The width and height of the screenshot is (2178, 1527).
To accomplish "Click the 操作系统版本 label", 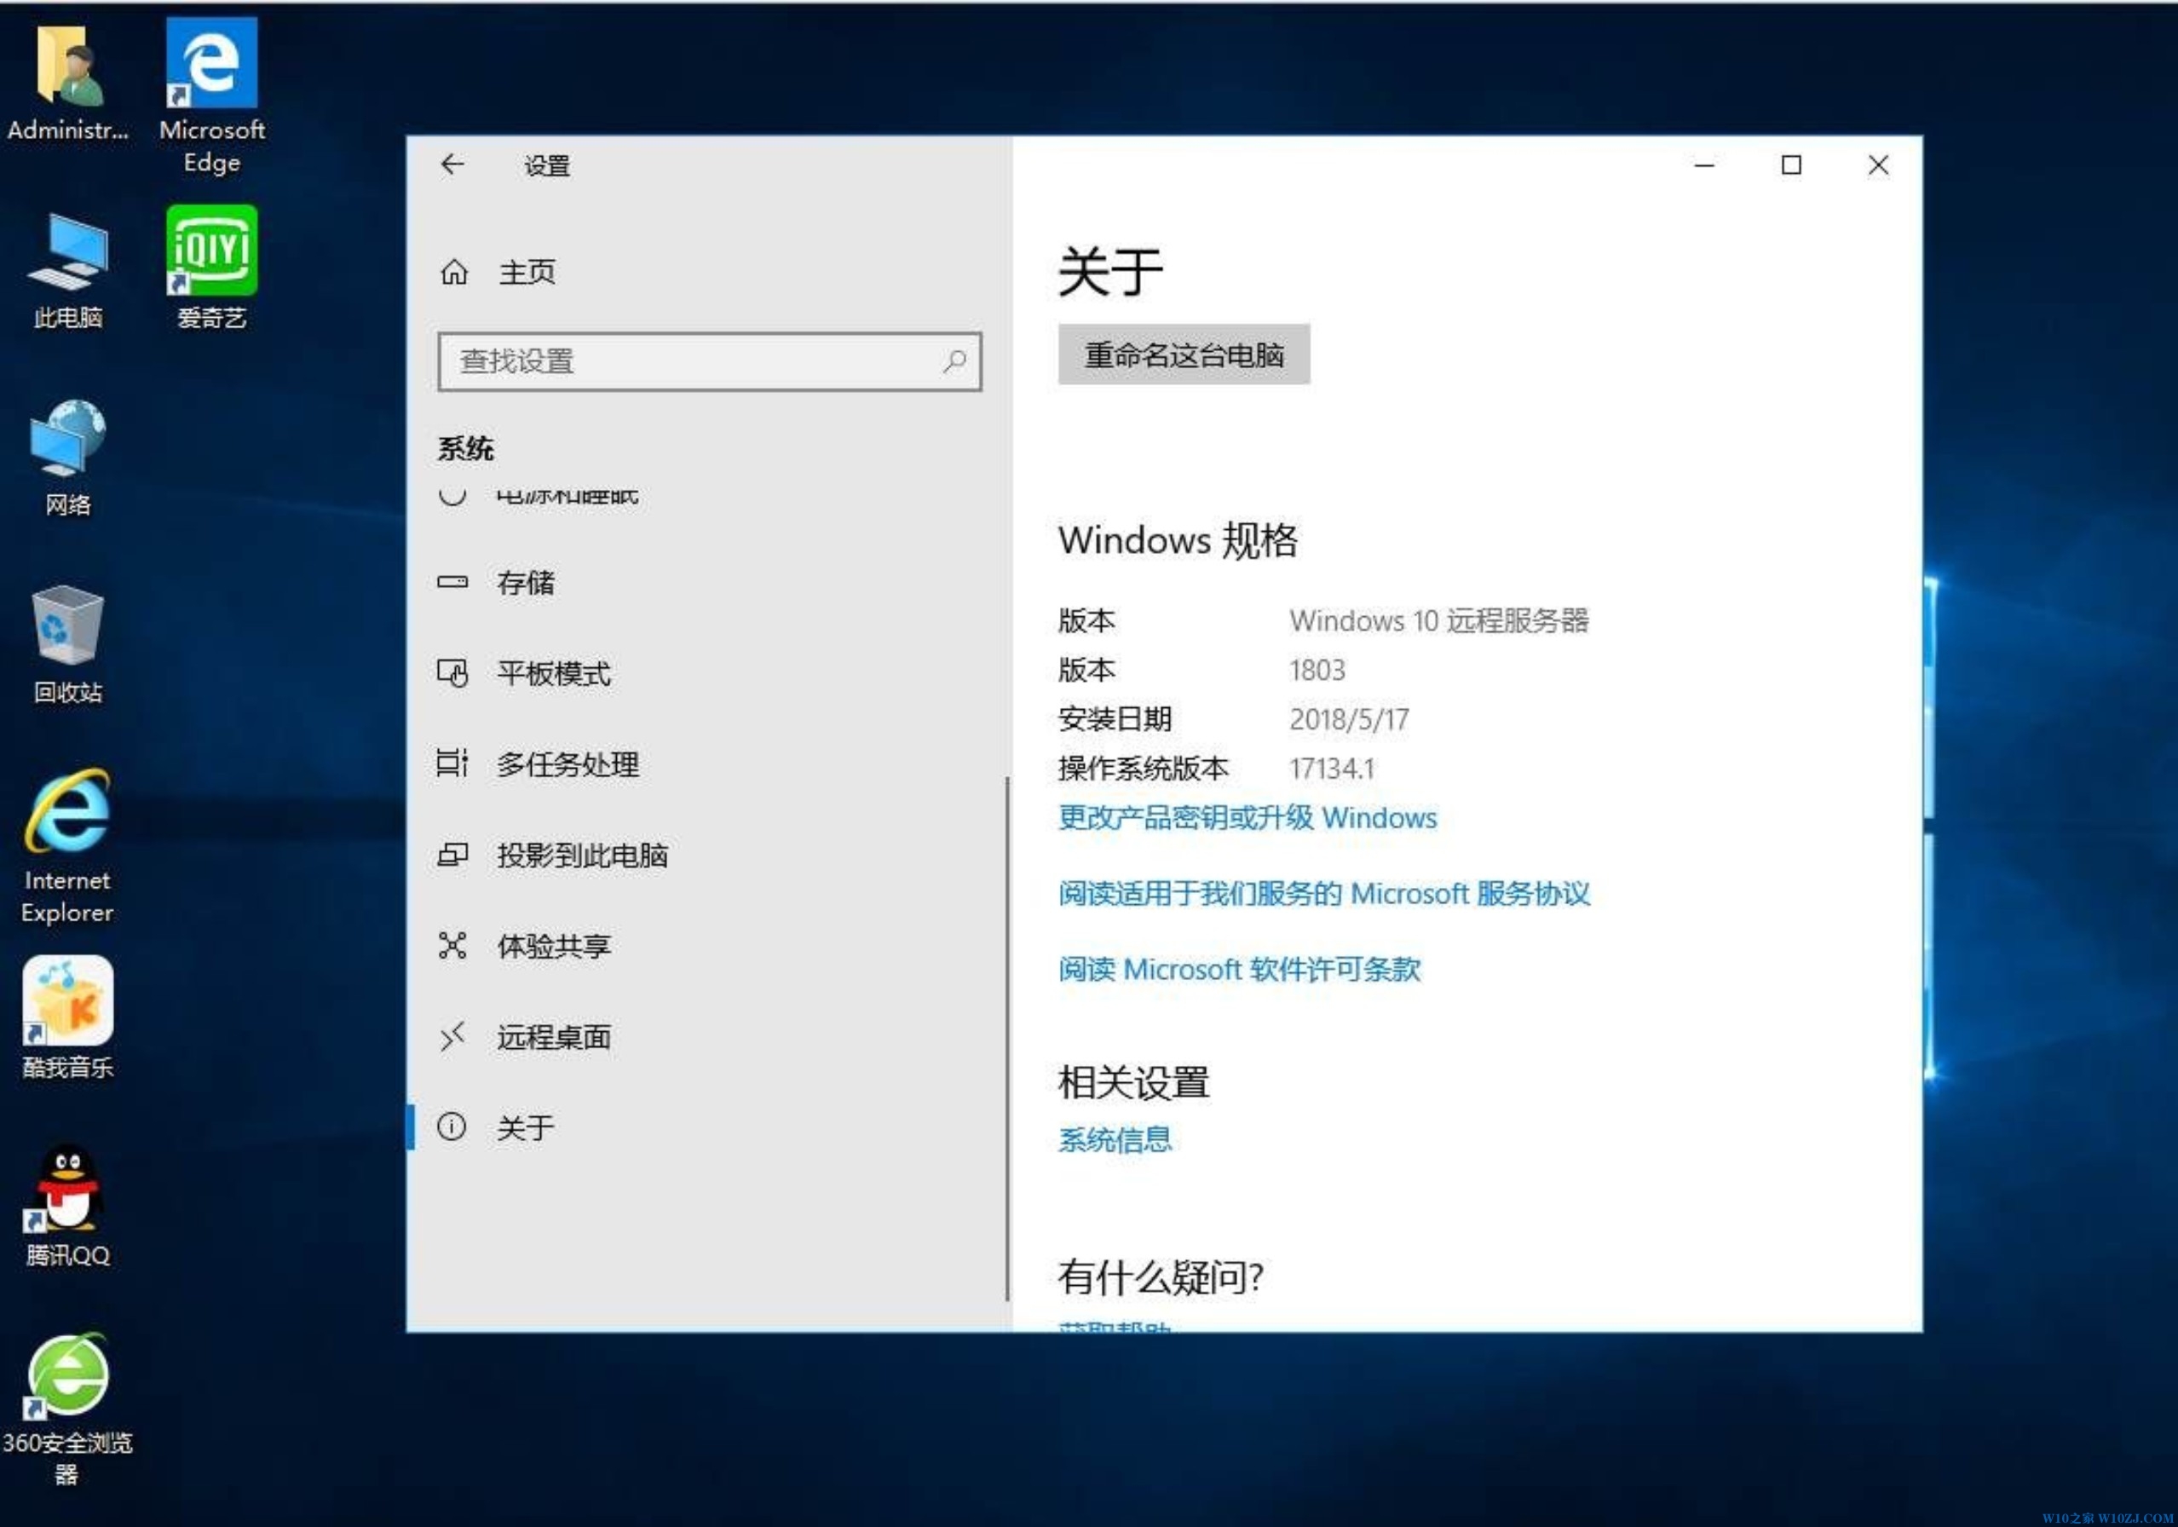I will tap(1143, 769).
